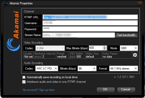Open the video Codec X.264 dropdown
This screenshot has width=145, height=98.
[x=50, y=48]
